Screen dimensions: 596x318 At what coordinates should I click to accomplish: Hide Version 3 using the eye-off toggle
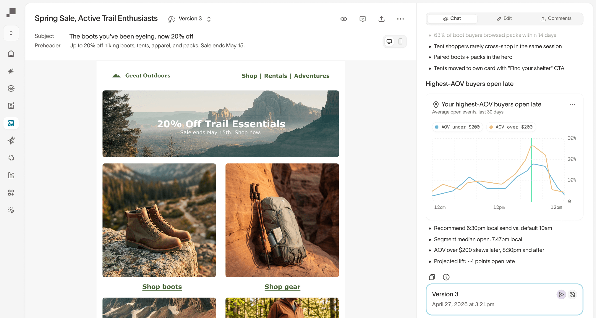click(x=572, y=294)
